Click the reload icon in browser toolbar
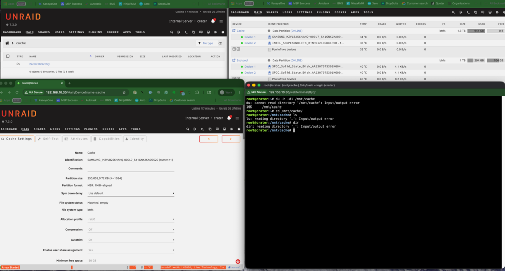This screenshot has width=505, height=271. 17,92
